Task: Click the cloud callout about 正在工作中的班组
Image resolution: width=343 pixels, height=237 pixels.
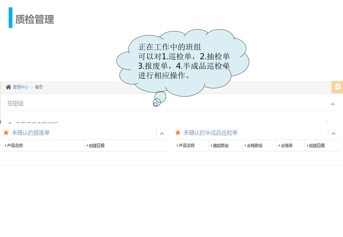Action: [x=184, y=61]
